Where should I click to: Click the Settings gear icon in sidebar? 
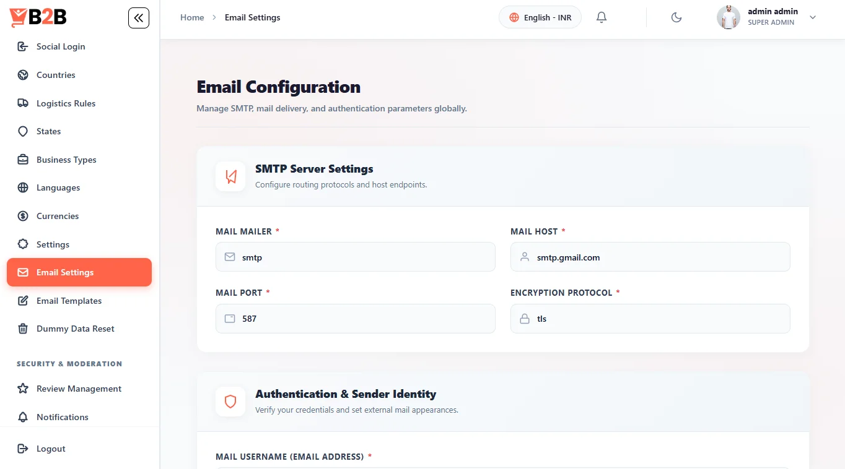[x=23, y=244]
